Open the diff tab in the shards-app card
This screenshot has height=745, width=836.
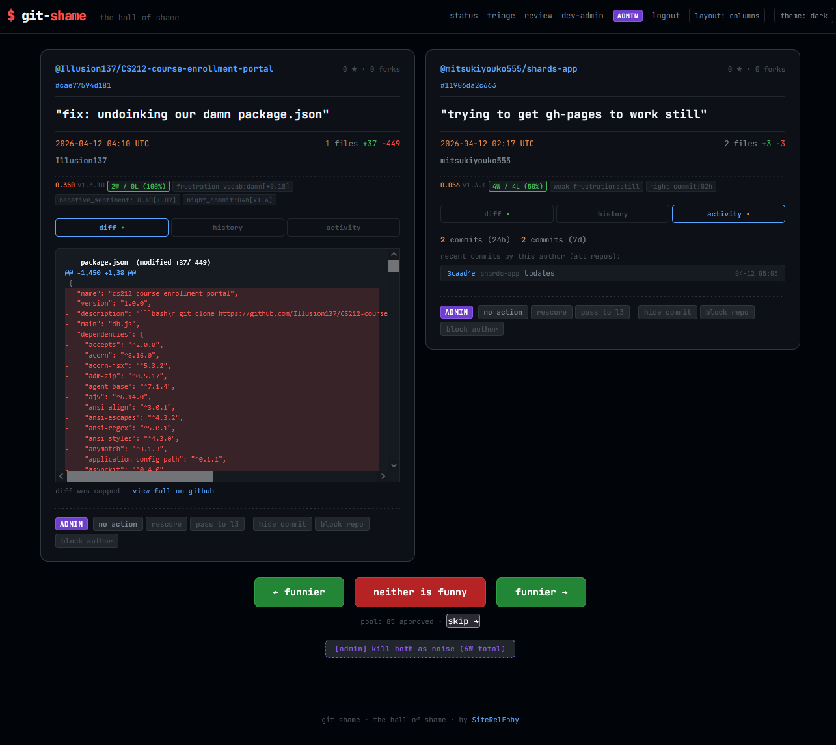coord(496,214)
